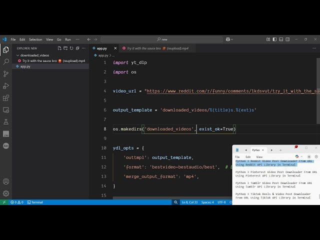This screenshot has height=240, width=320.
Task: Change file encoding via UTF-8
Action: point(221,202)
